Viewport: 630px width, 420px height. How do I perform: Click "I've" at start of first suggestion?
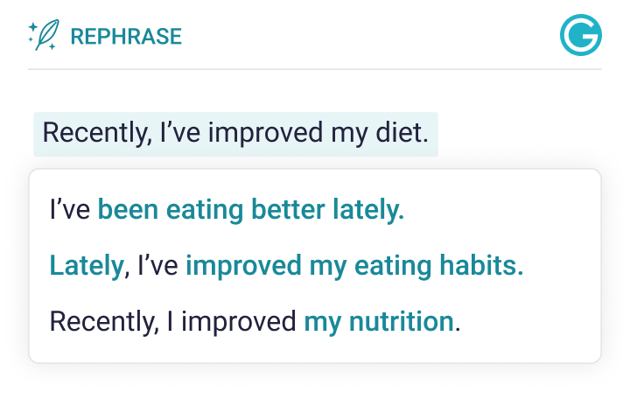pos(70,210)
